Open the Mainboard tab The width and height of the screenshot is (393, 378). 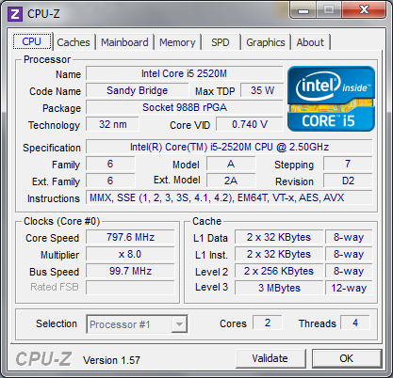[x=124, y=42]
